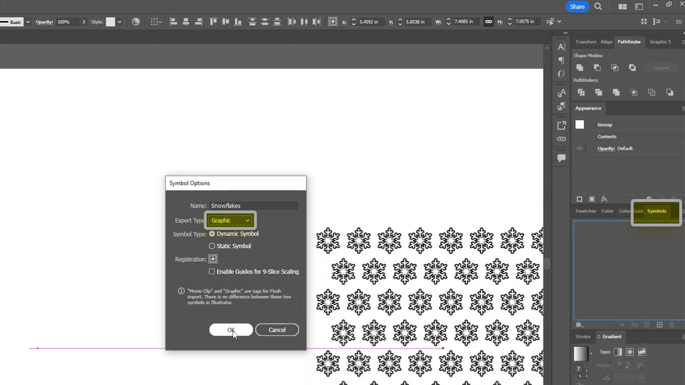Viewport: 685px width, 385px height.
Task: Enable Guides for 9-Slice Scaling
Action: [212, 271]
